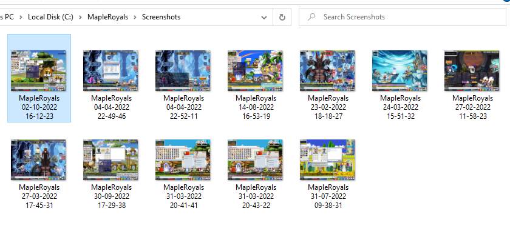Screen dimensions: 510x251
Task: Click the refresh button beside the address bar
Action: click(282, 17)
